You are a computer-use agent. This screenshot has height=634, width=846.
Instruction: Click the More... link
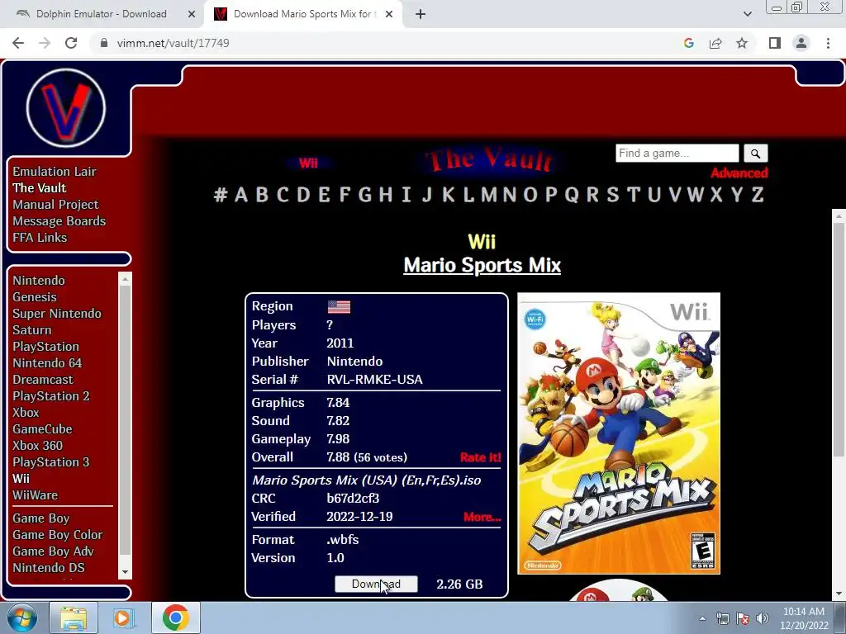tap(482, 517)
